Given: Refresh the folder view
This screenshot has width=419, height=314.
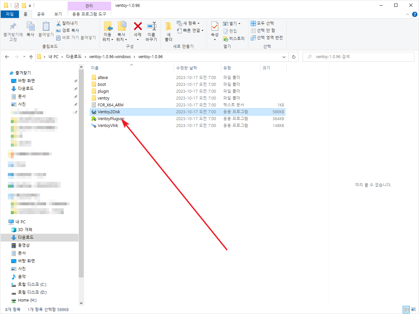Looking at the screenshot, I should [x=294, y=57].
